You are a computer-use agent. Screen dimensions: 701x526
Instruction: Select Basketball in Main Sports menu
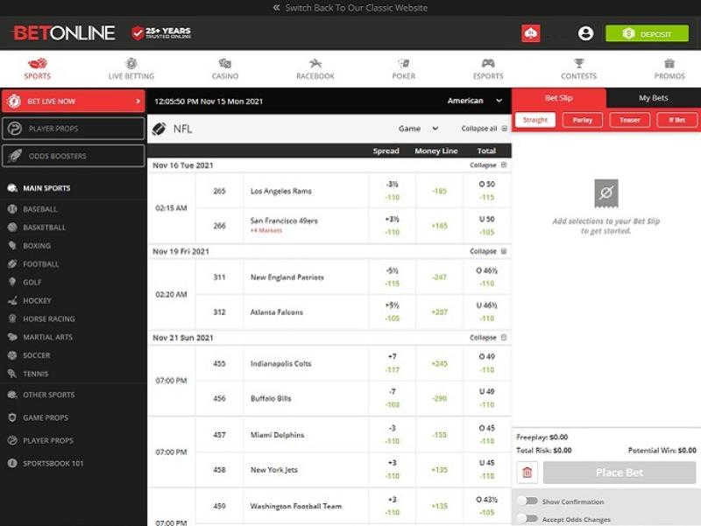tap(44, 228)
